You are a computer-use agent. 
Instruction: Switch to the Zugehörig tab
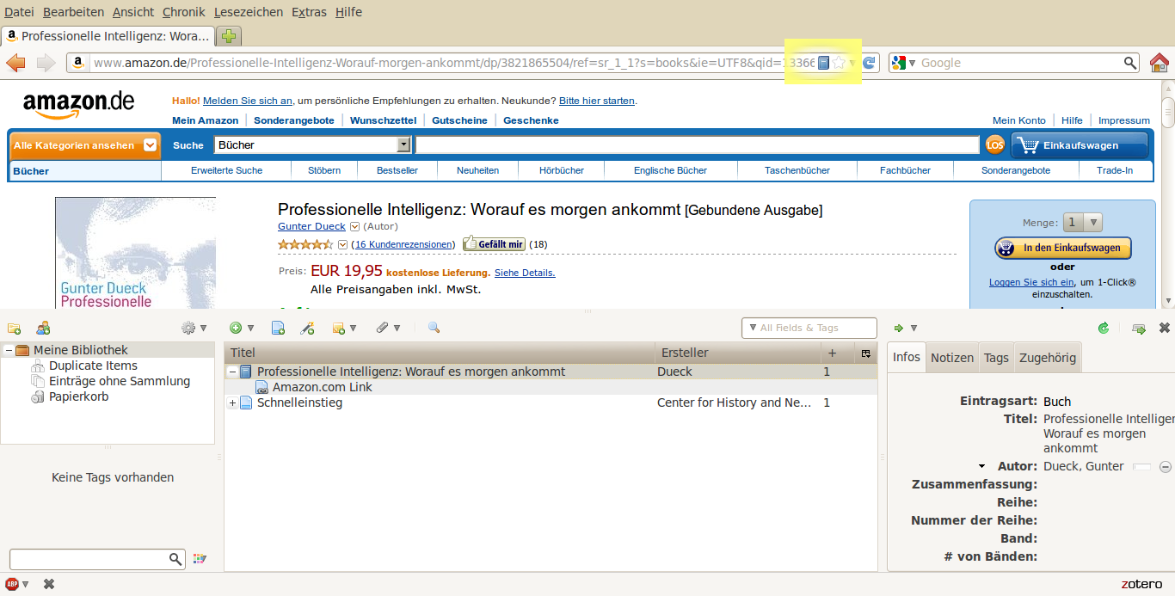1048,358
